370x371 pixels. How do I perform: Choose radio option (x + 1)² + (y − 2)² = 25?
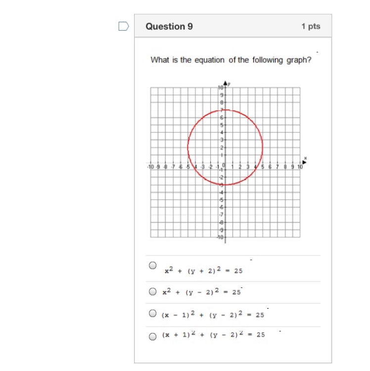coord(152,336)
